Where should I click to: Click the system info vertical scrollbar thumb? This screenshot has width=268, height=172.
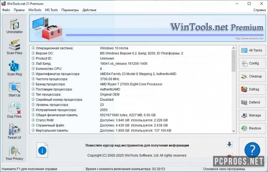[x=233, y=61]
